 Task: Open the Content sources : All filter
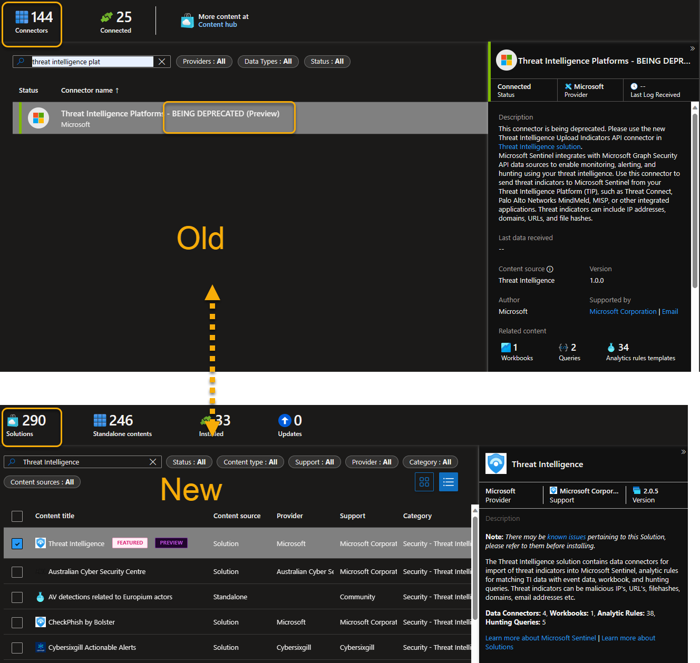42,482
